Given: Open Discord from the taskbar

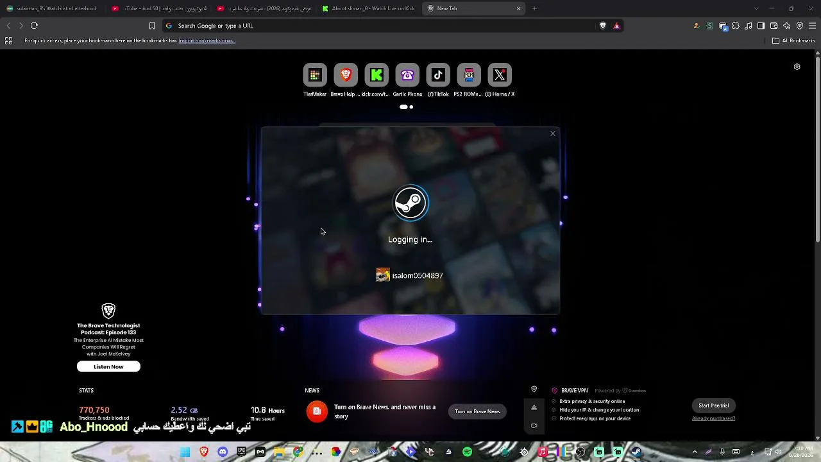Looking at the screenshot, I should click(x=223, y=452).
